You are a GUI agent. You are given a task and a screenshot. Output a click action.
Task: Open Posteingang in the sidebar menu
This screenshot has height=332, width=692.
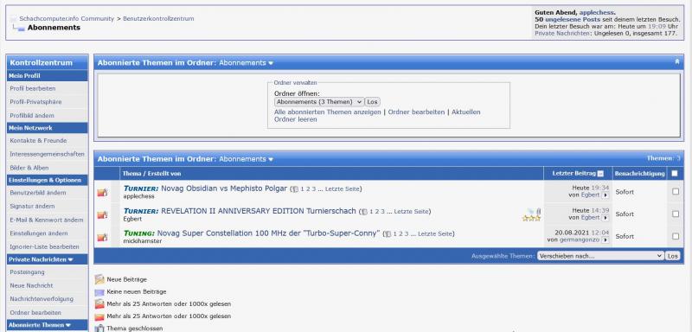pyautogui.click(x=27, y=272)
